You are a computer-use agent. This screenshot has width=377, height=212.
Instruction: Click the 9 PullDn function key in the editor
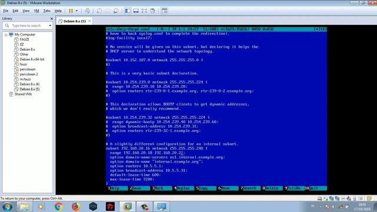coord(294,188)
